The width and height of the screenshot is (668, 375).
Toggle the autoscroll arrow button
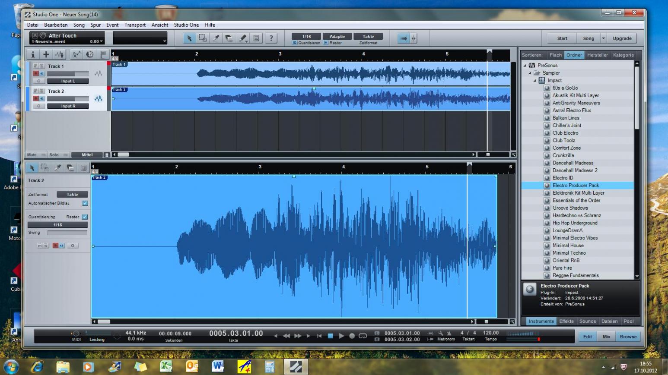[x=403, y=38]
